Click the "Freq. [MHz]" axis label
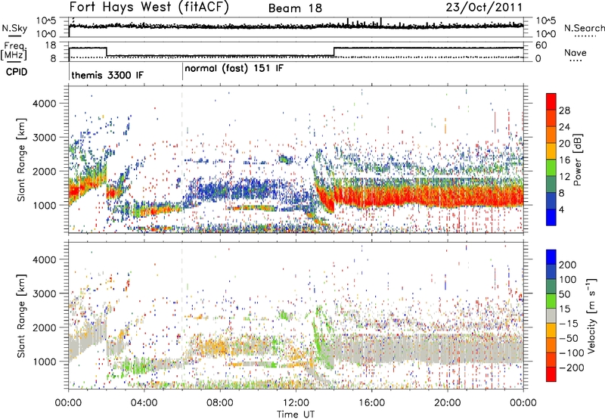Image resolution: width=605 pixels, height=419 pixels. tap(14, 51)
